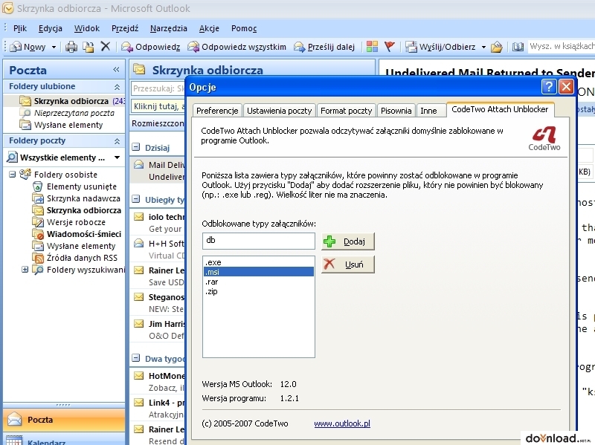
Task: Open the www.outlook.pl link
Action: tap(342, 423)
